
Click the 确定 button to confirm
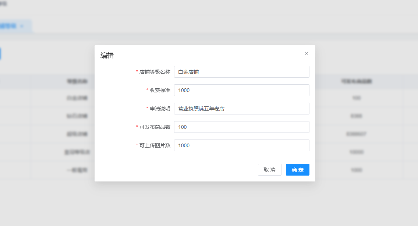click(x=297, y=170)
